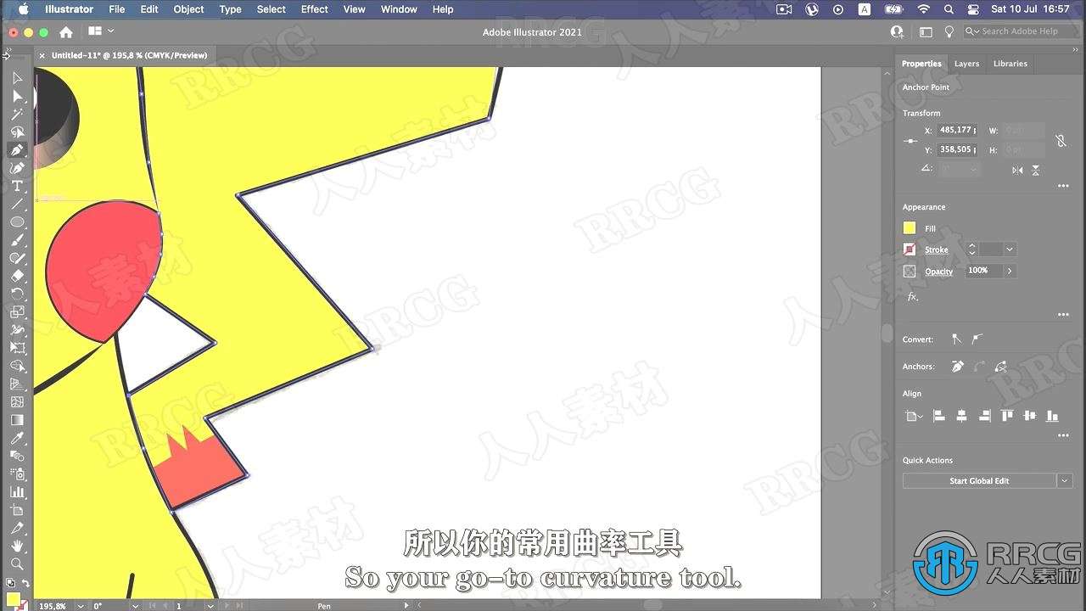The image size is (1086, 611).
Task: Click the Stroke swatch in Appearance
Action: pos(910,249)
